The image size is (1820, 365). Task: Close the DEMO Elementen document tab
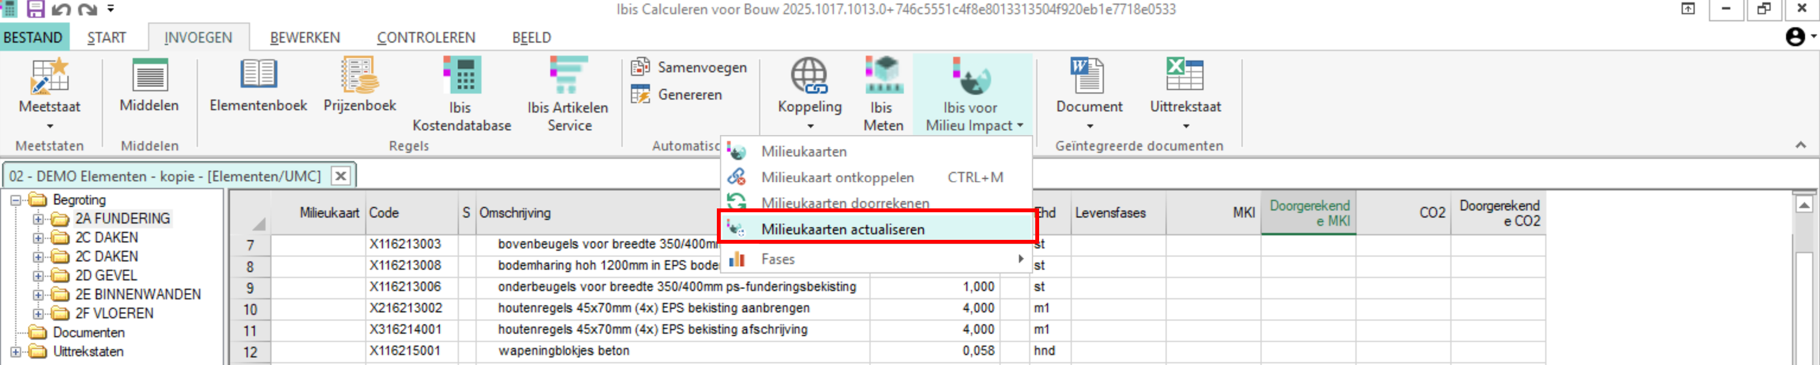pyautogui.click(x=340, y=176)
